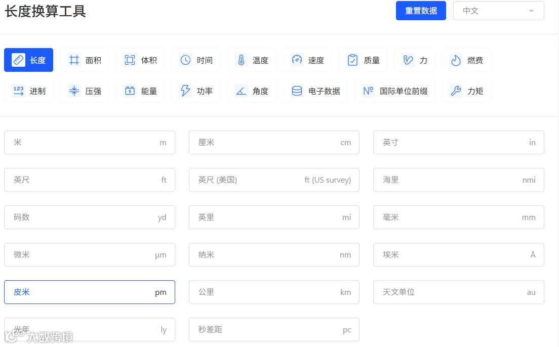The height and width of the screenshot is (347, 559).
Task: Focus the 英寸 (in) input field
Action: pos(458,143)
